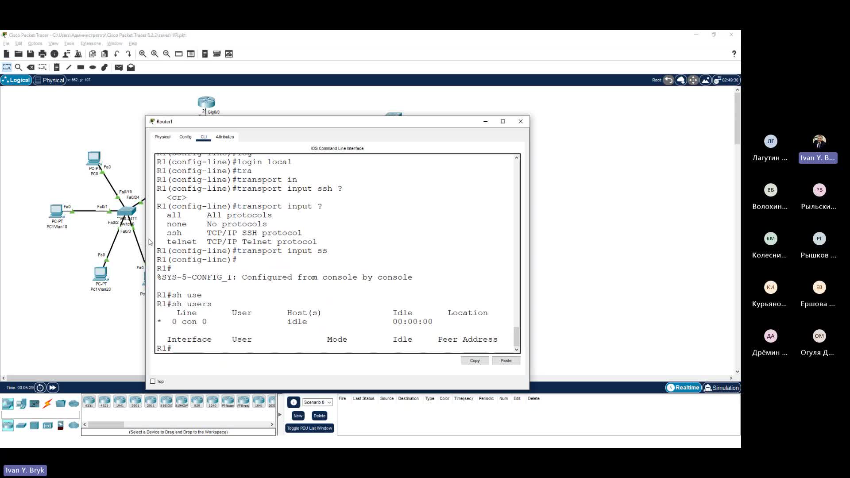Image resolution: width=850 pixels, height=478 pixels.
Task: Click the PC1Vlan10 computer in the workspace
Action: (x=57, y=212)
